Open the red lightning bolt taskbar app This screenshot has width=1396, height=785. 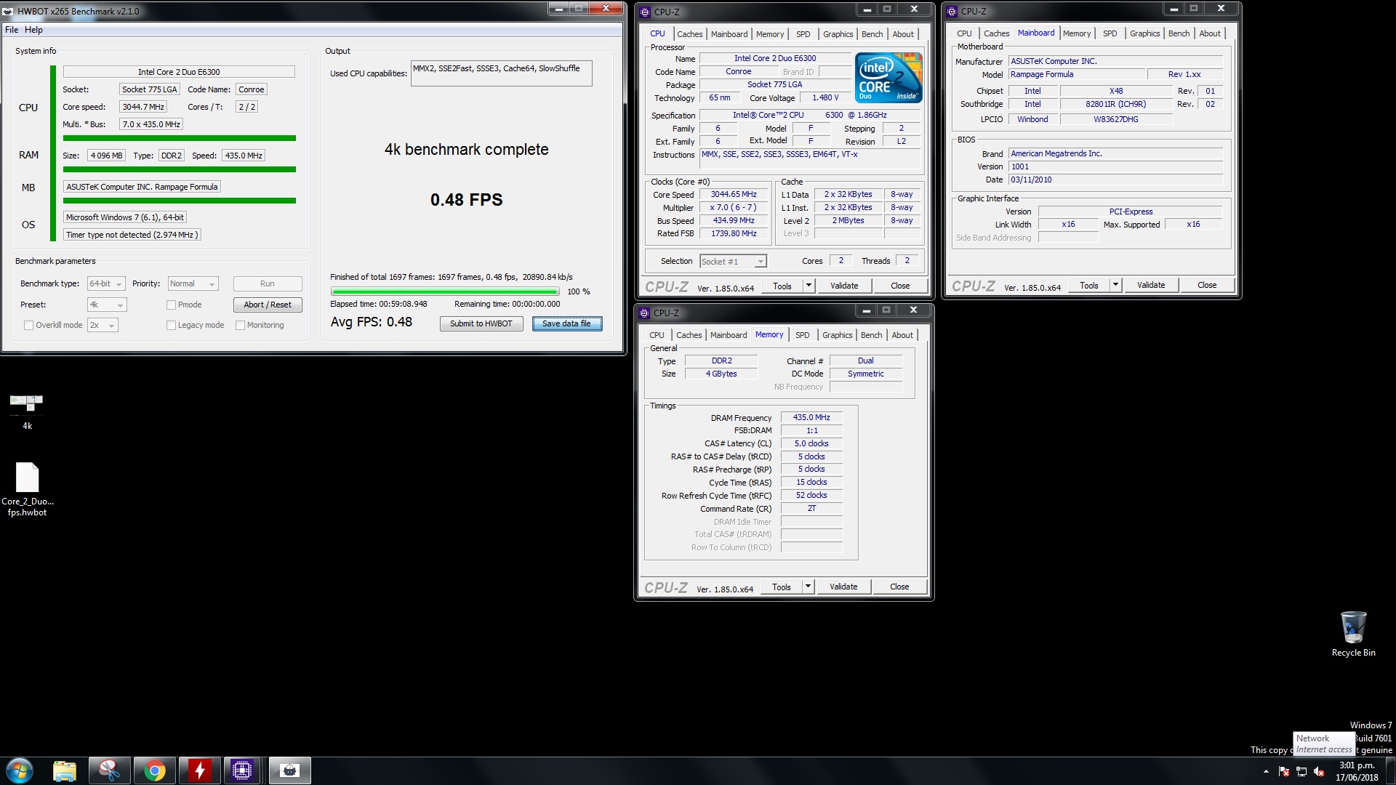click(199, 770)
